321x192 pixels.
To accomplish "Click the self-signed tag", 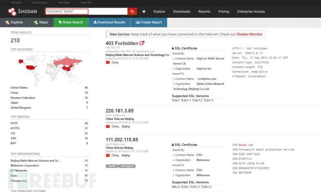I will (x=127, y=166).
